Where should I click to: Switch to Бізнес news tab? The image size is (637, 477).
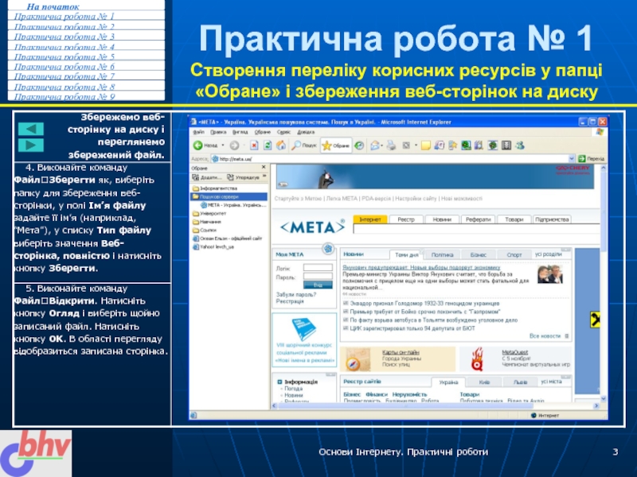coord(479,254)
